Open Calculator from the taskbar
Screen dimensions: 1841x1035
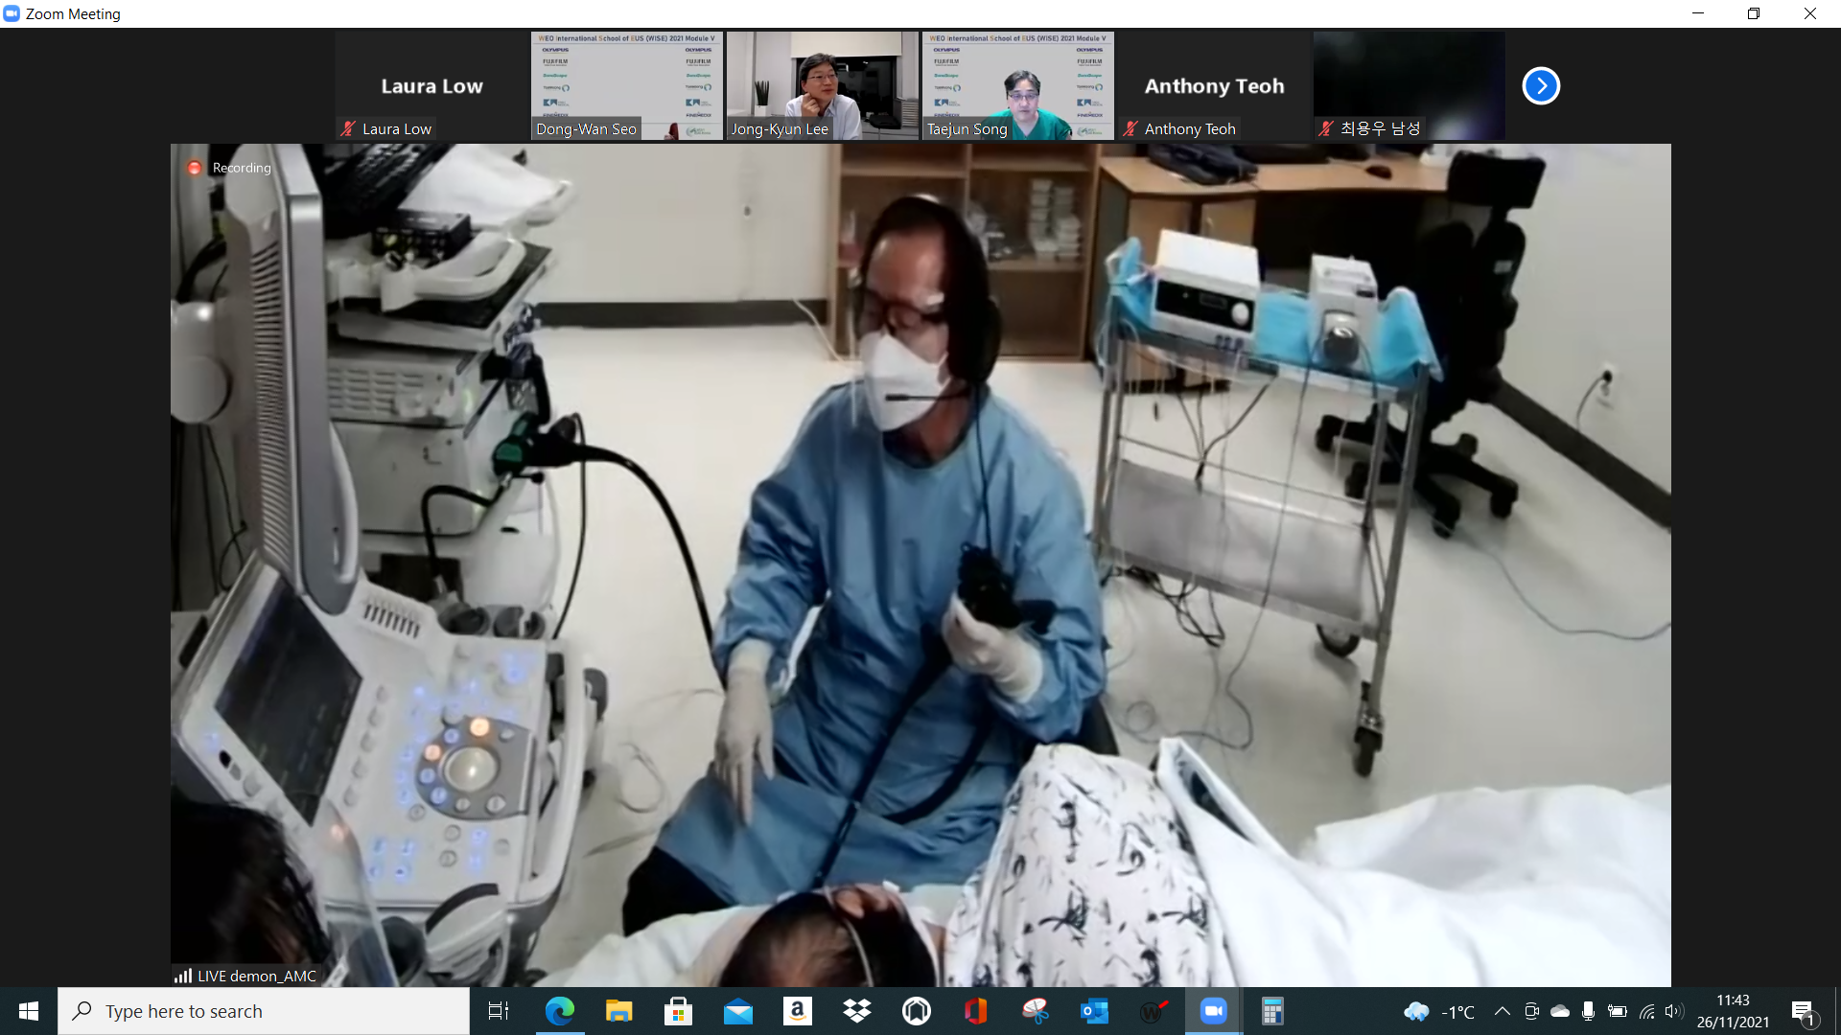tap(1272, 1011)
